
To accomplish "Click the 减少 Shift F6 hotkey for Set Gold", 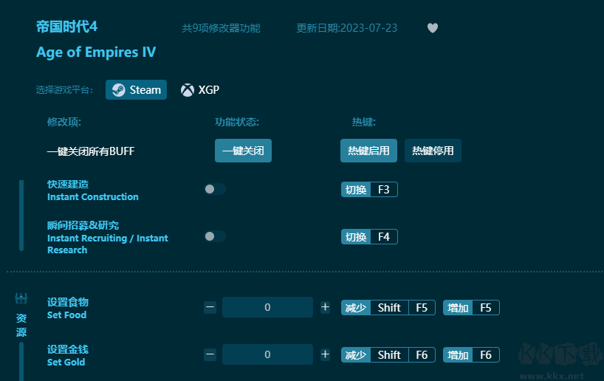I will coord(388,355).
